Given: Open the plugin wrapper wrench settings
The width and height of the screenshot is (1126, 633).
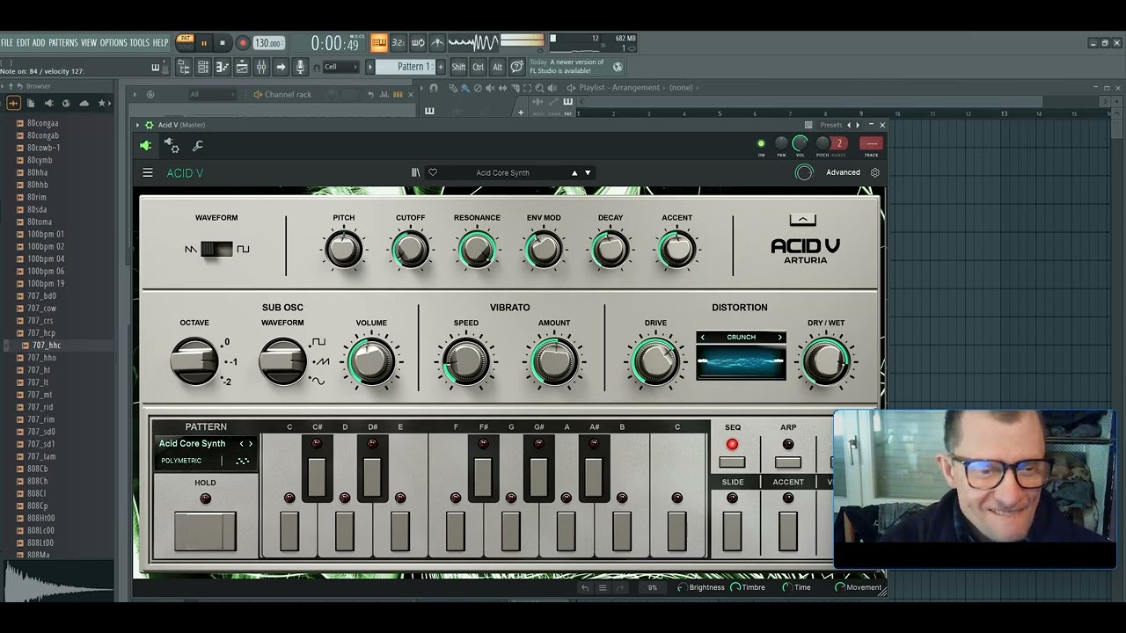Looking at the screenshot, I should point(198,146).
